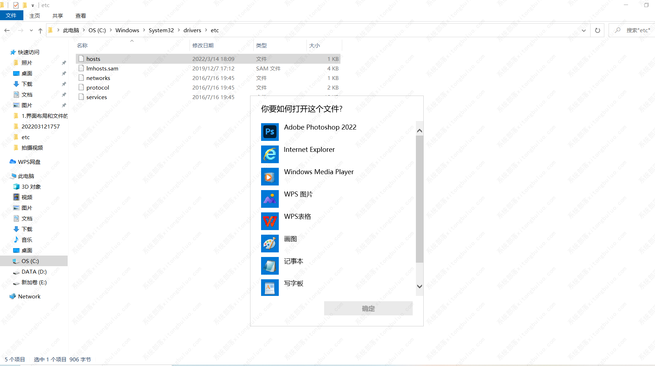
Task: Choose Adobe Photoshop 2022 icon in dialog
Action: click(270, 132)
